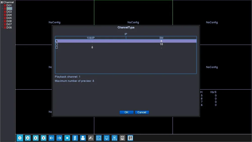Select channel D04 in the tree
This screenshot has width=252, height=142.
click(x=9, y=15)
